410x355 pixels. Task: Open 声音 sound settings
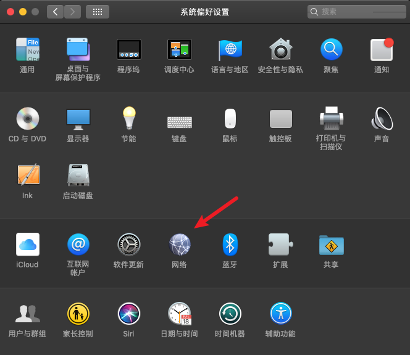(382, 119)
